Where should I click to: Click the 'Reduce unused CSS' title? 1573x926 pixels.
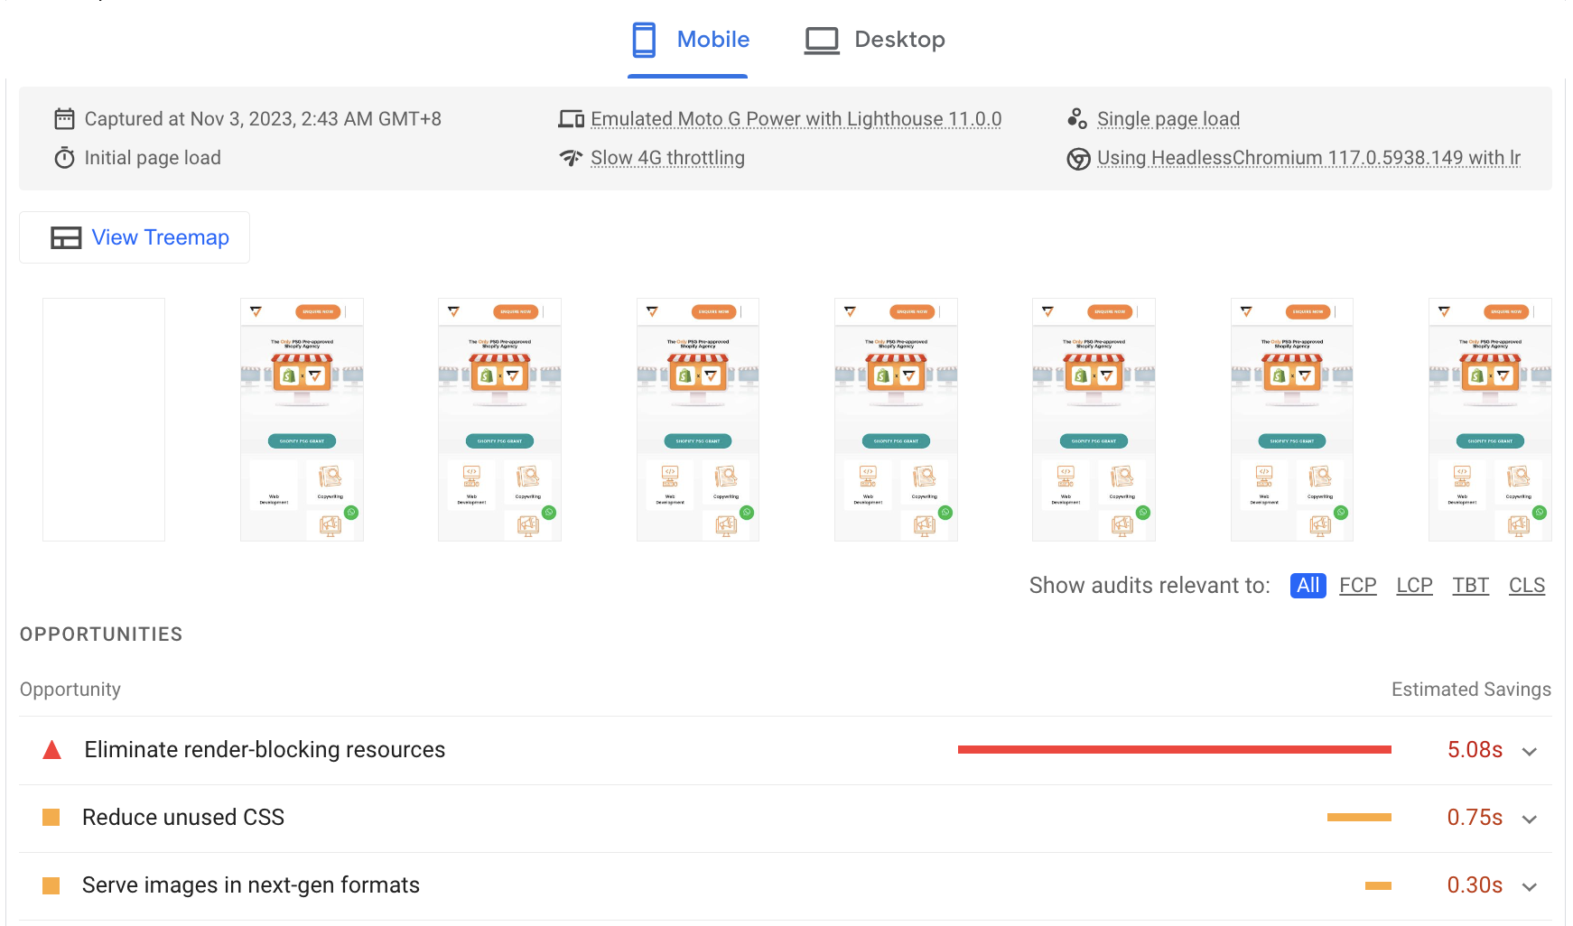(183, 818)
